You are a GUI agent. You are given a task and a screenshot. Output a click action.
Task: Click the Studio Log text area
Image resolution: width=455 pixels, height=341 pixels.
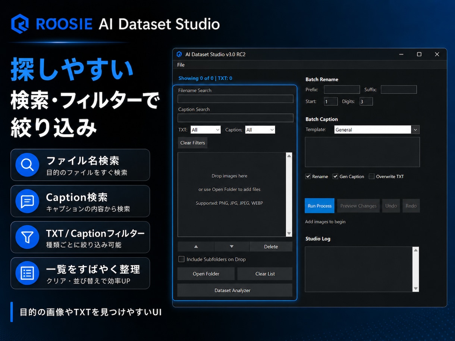coord(359,269)
